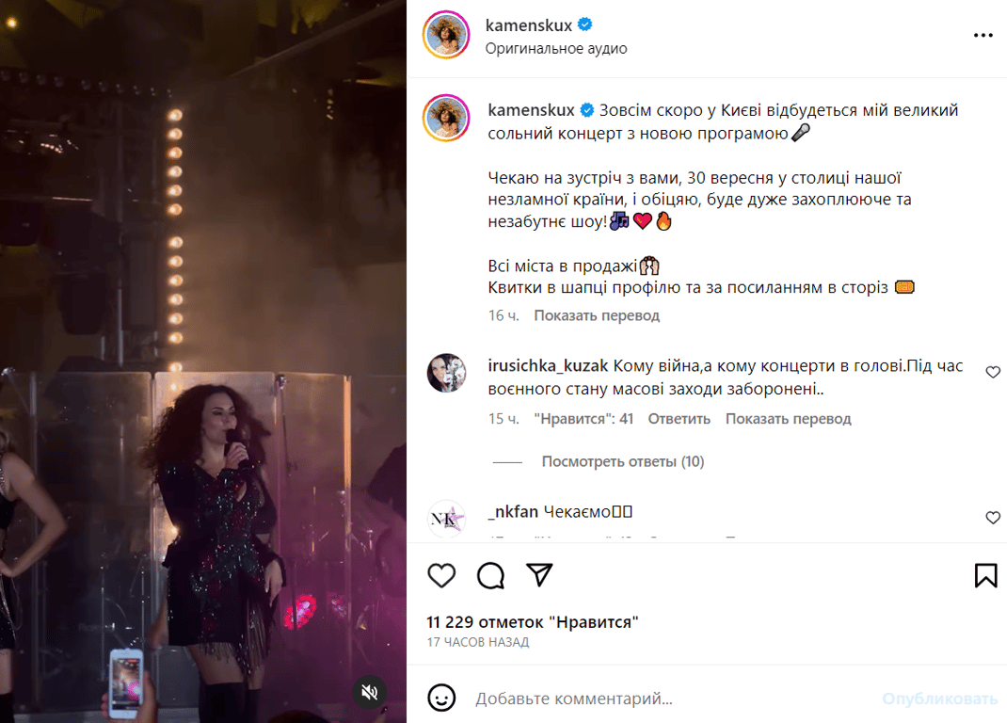Like _nkfan's comment with its heart
Image resolution: width=1007 pixels, height=723 pixels.
pyautogui.click(x=993, y=518)
